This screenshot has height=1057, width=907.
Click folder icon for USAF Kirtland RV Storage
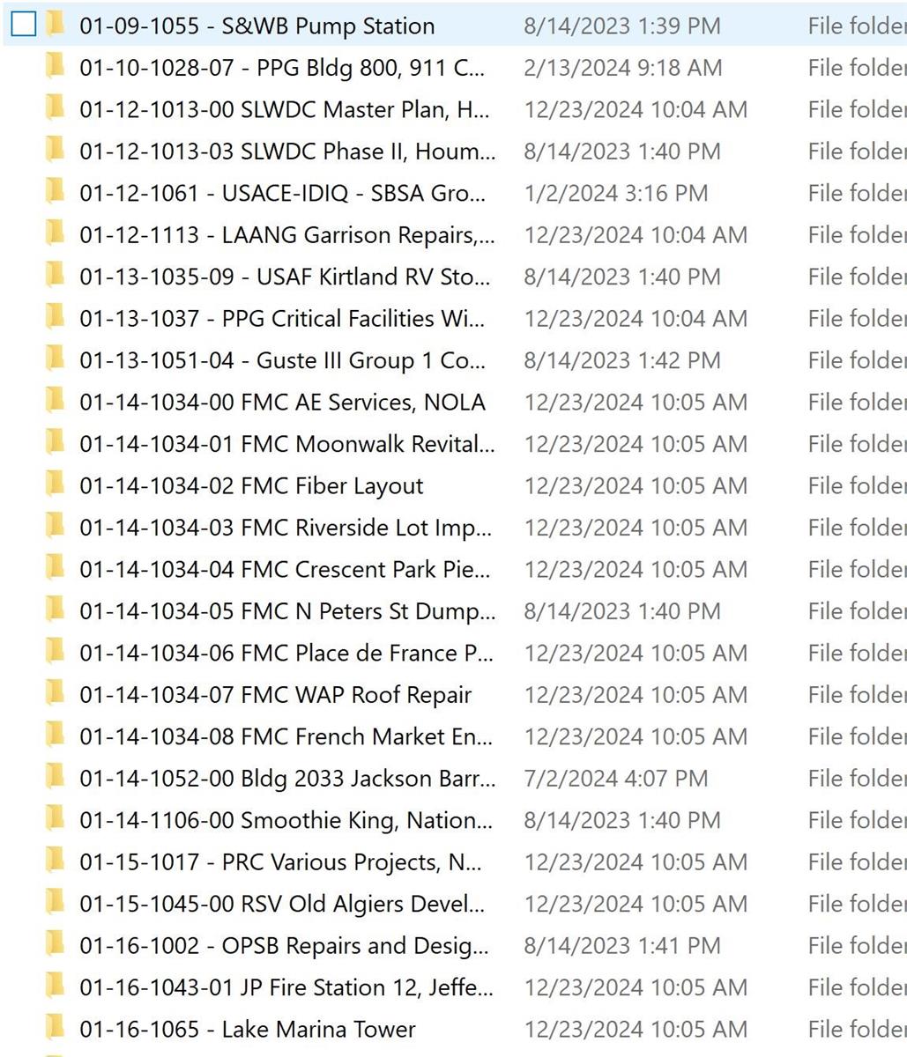coord(56,276)
